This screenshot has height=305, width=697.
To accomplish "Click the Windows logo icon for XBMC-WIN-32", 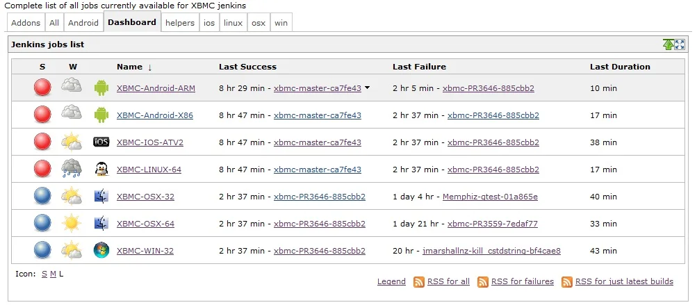I will [101, 250].
